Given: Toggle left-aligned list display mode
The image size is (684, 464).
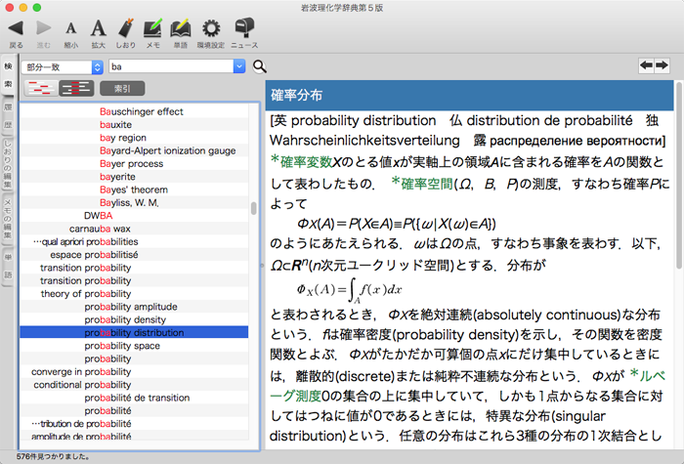Looking at the screenshot, I should tap(40, 88).
